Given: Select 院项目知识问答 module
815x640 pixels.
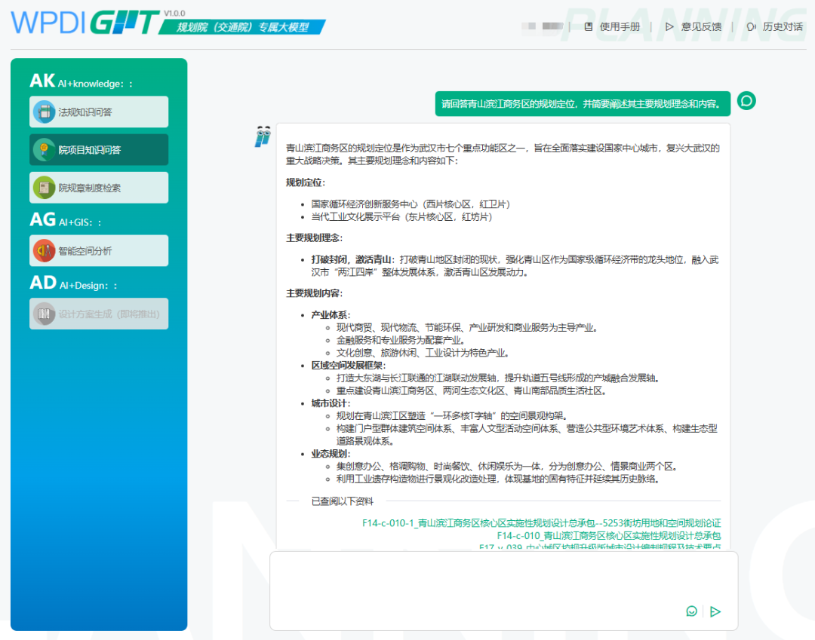Looking at the screenshot, I should [x=99, y=149].
